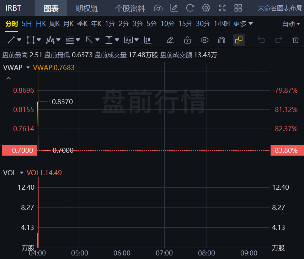304x259 pixels.
Task: Open the 个股资料 tab
Action: click(x=130, y=8)
